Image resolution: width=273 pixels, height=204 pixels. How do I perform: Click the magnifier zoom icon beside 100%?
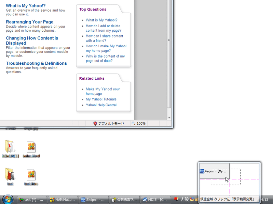point(133,123)
